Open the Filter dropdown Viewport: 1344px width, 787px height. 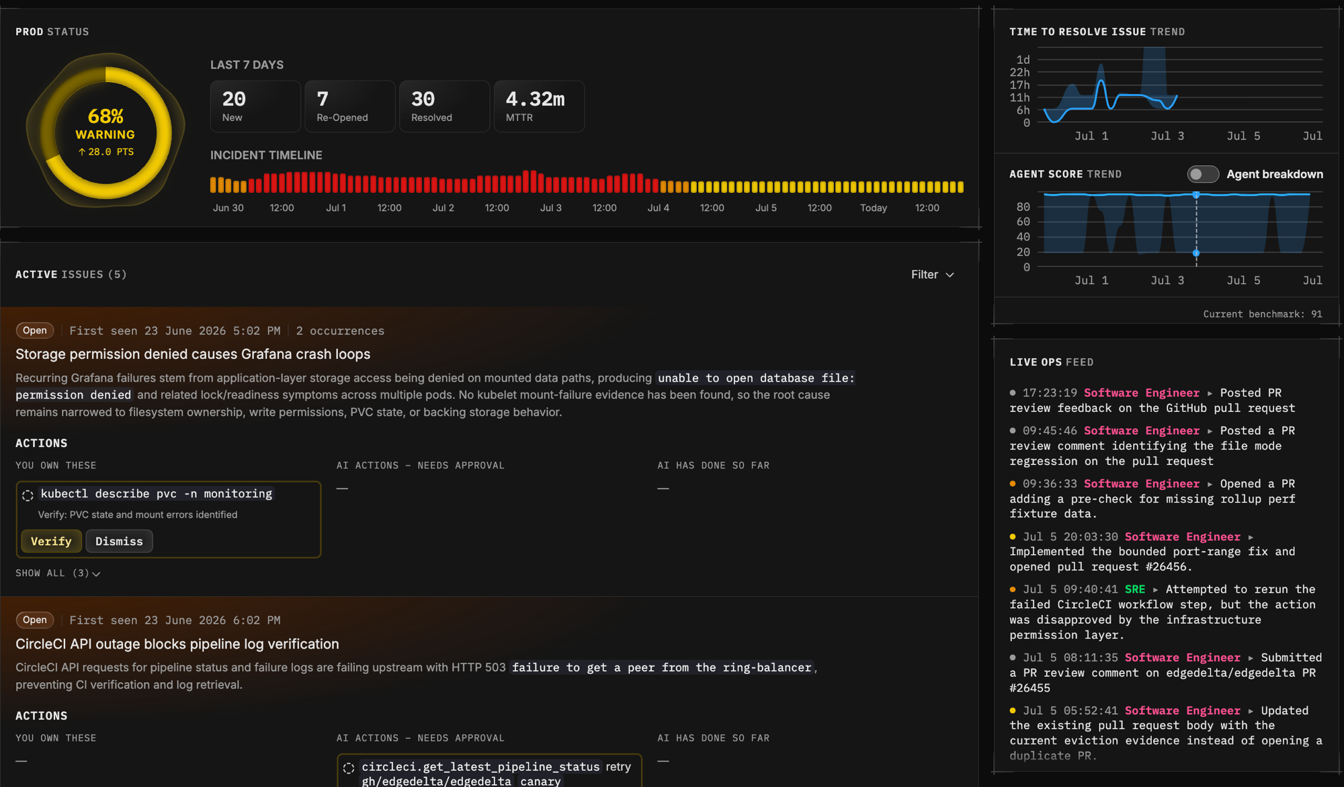pyautogui.click(x=932, y=274)
